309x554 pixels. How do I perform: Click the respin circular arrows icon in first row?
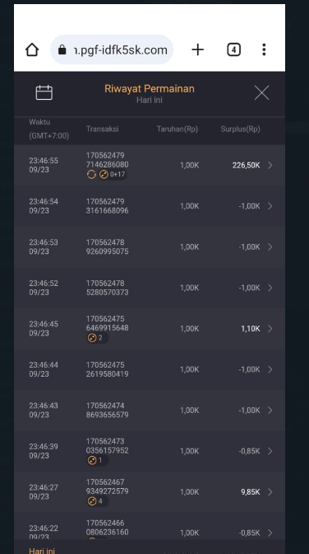(91, 174)
